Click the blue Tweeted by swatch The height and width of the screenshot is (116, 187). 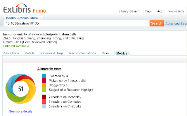pos(44,76)
